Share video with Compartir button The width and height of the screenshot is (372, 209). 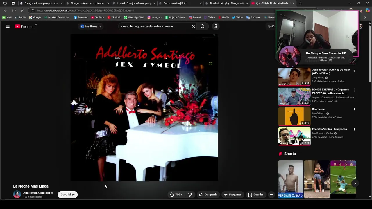(208, 194)
